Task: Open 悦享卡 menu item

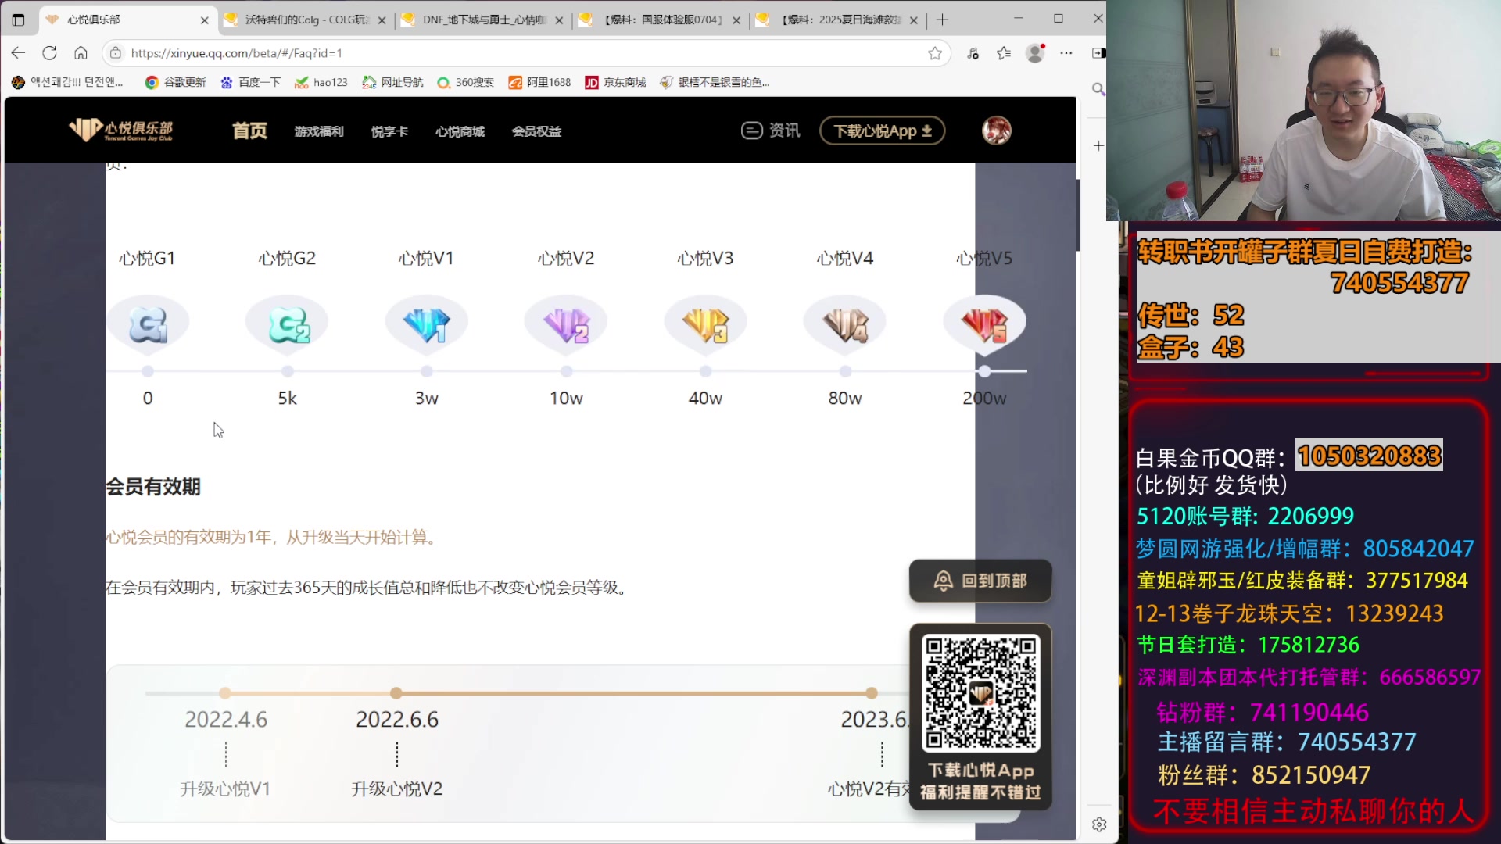Action: 389,131
